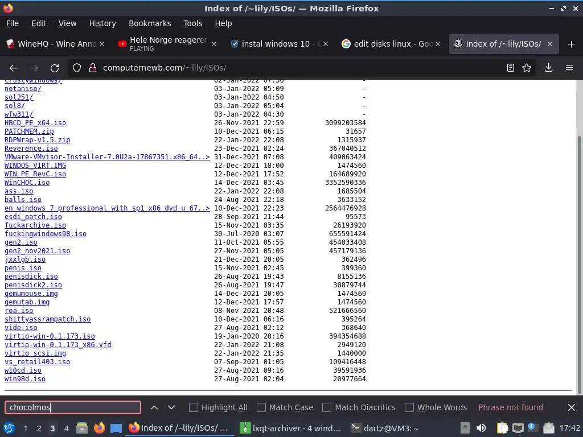Open the notaniso/ directory link
Image resolution: width=583 pixels, height=437 pixels.
[23, 89]
